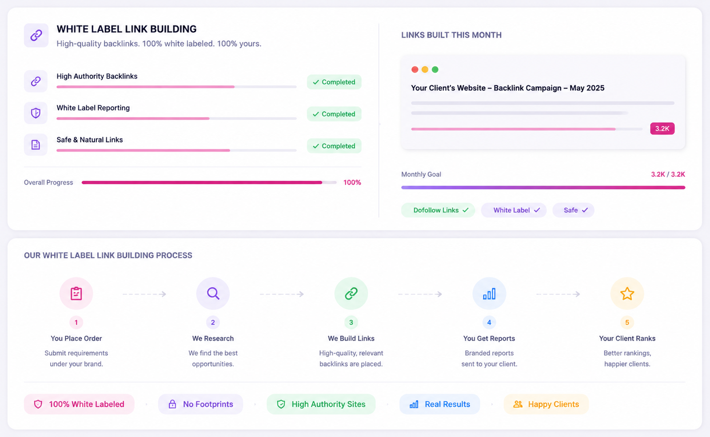Toggle the Dofollow Links chip

pyautogui.click(x=438, y=210)
